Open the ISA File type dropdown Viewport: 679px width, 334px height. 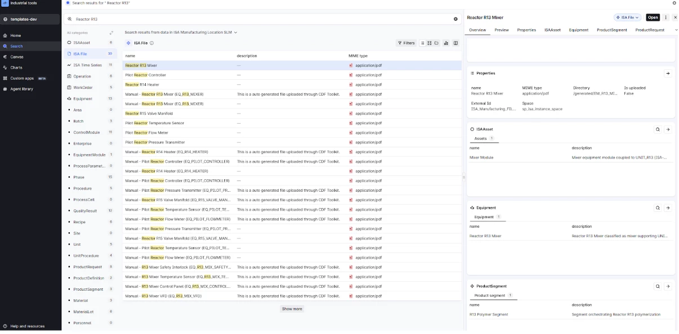click(x=628, y=17)
